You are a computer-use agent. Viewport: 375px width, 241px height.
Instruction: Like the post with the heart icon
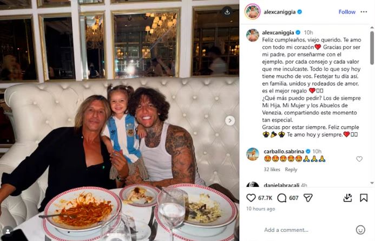click(x=251, y=198)
